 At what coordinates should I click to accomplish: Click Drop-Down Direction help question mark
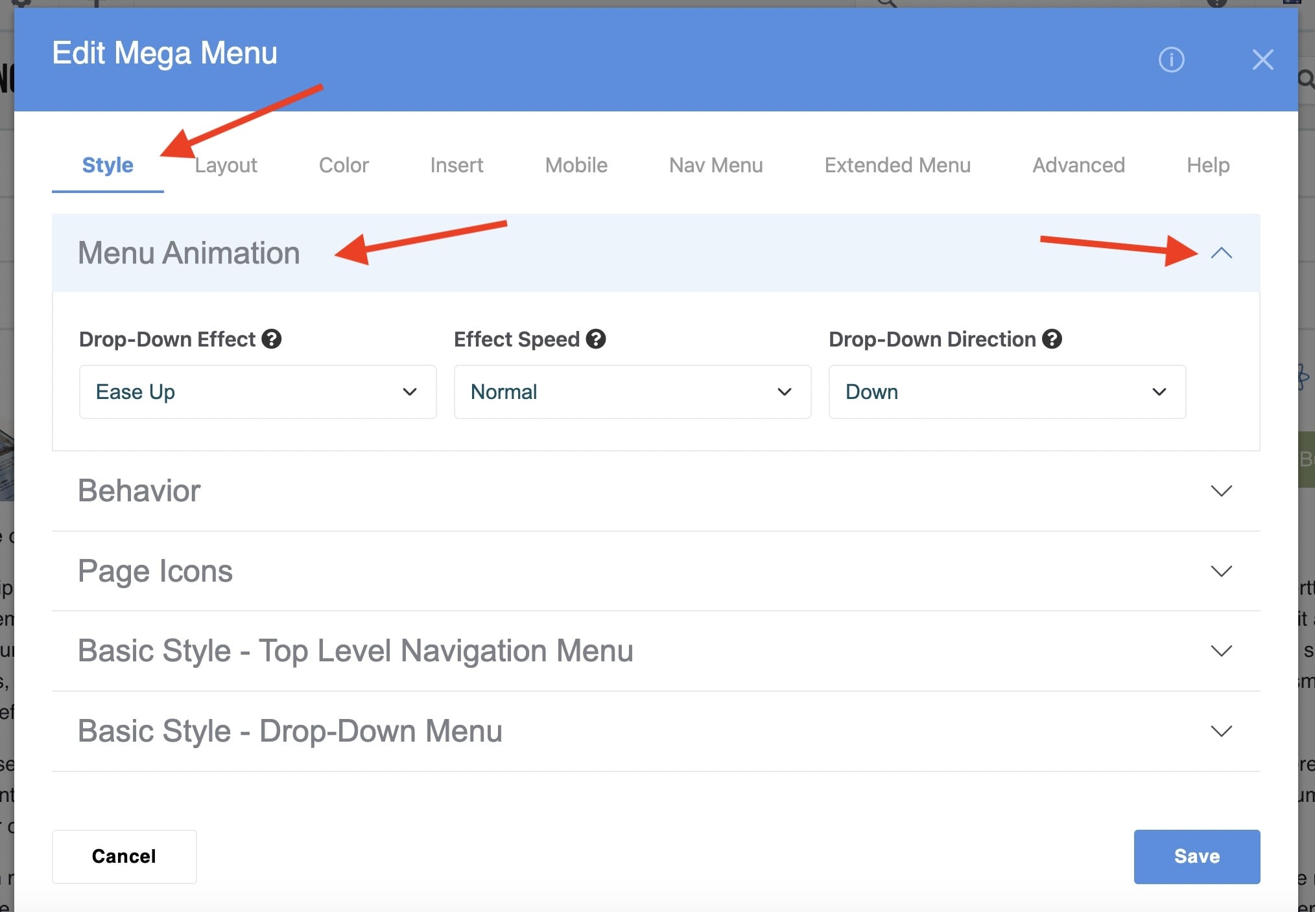click(x=1052, y=339)
